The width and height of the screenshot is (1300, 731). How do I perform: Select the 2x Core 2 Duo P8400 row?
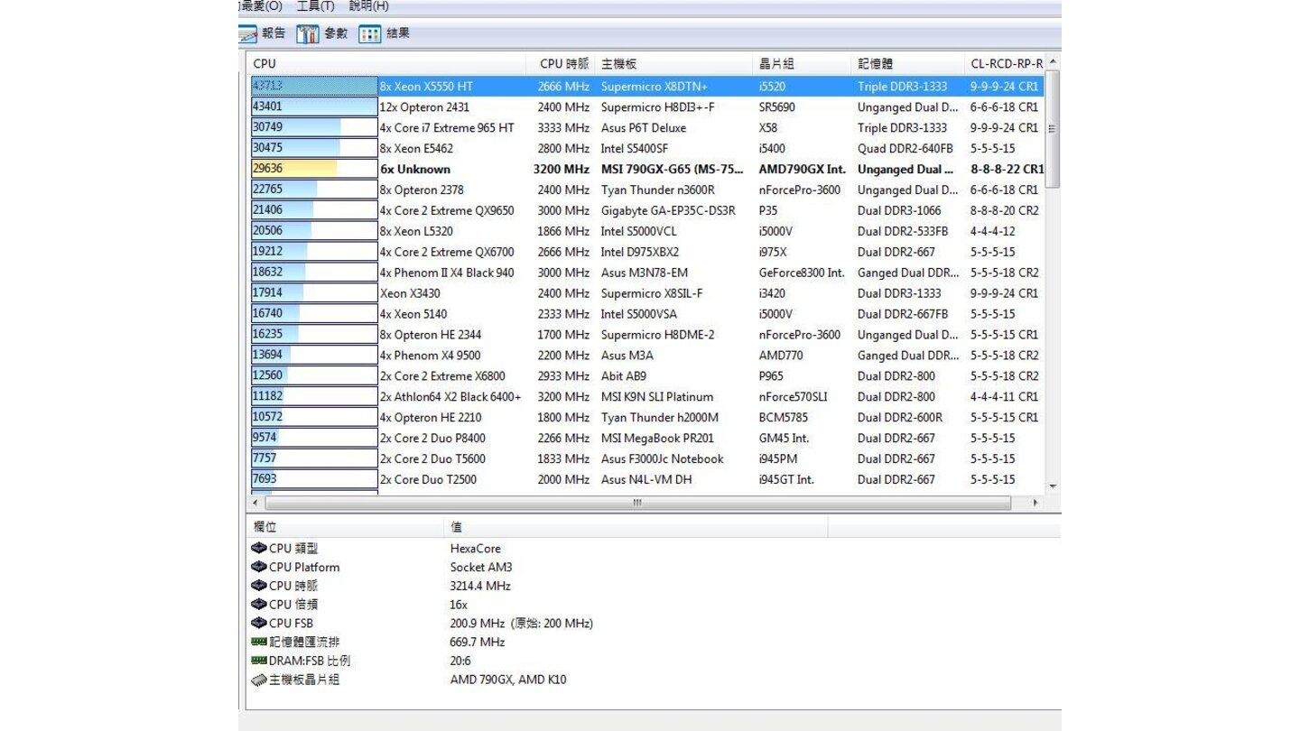click(646, 439)
